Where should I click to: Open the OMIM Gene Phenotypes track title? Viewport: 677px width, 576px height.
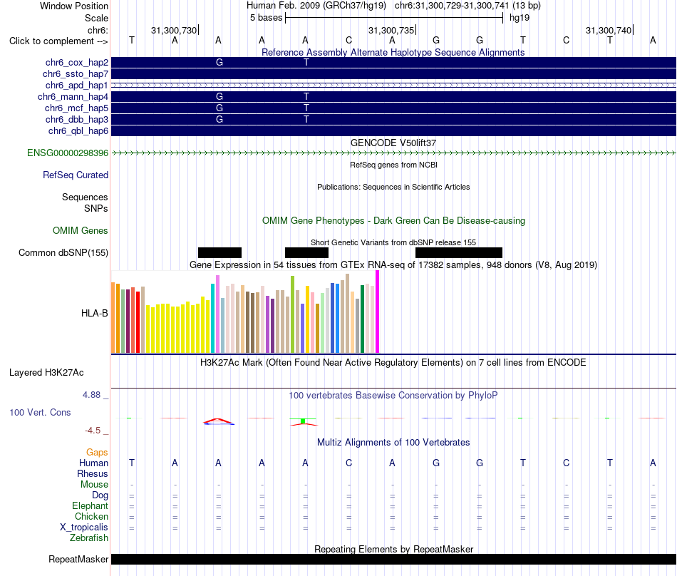(394, 221)
